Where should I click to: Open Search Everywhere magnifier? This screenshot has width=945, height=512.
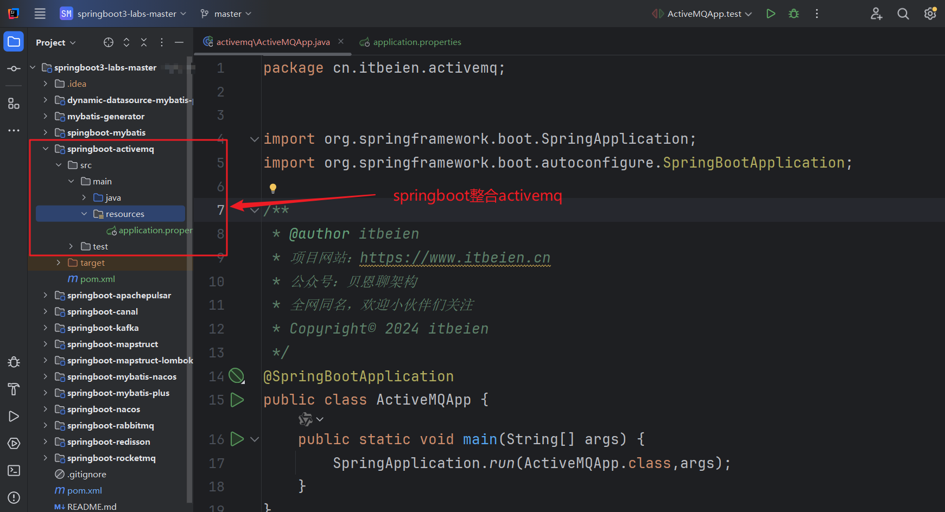pyautogui.click(x=903, y=14)
